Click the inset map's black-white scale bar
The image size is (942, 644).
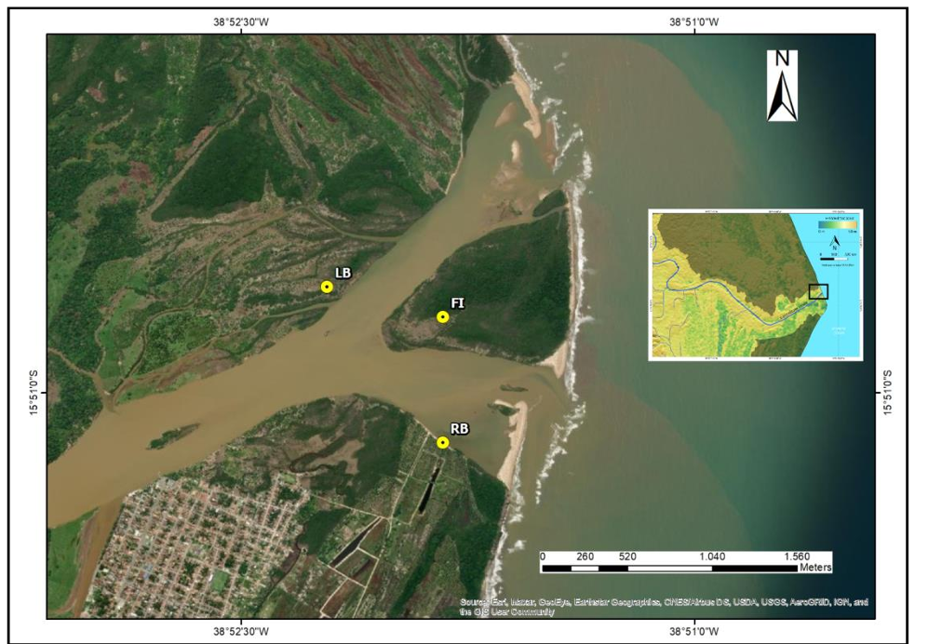click(833, 258)
